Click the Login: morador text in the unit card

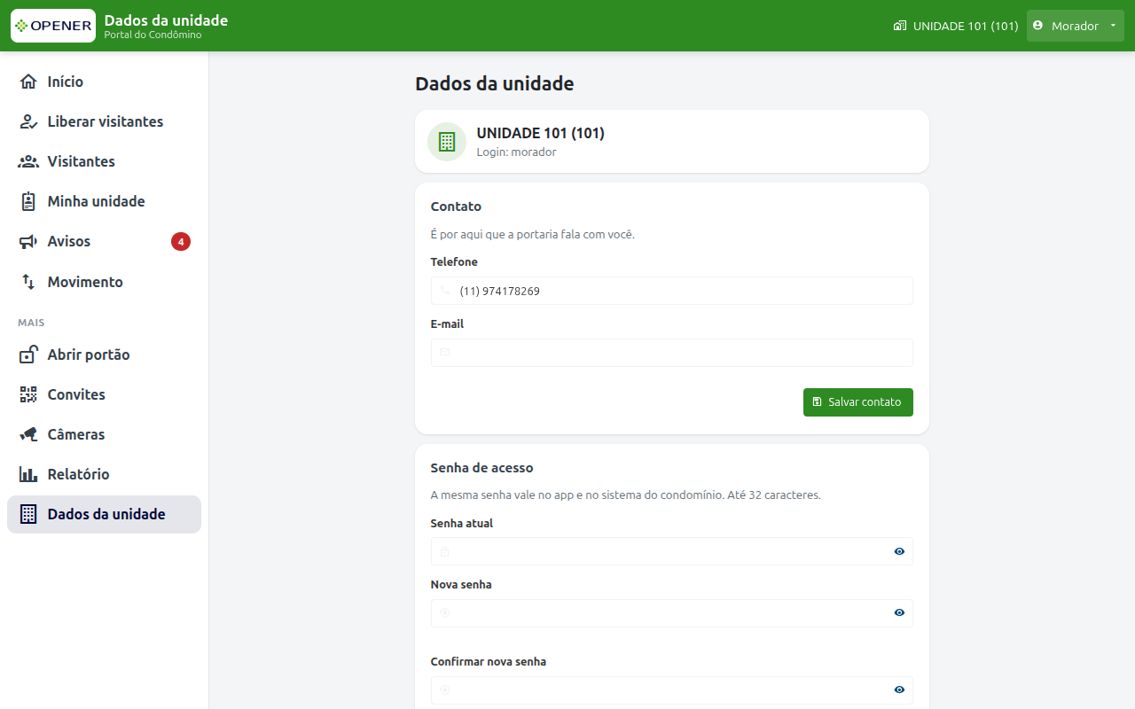(517, 152)
